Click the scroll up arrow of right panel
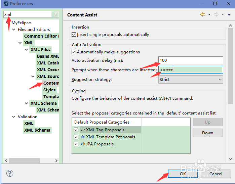This screenshot has height=184, width=235. 230,26
